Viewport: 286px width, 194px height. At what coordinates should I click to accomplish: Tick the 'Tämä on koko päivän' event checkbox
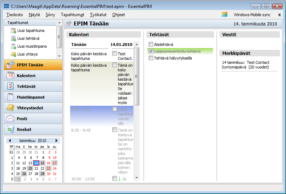pos(114,65)
